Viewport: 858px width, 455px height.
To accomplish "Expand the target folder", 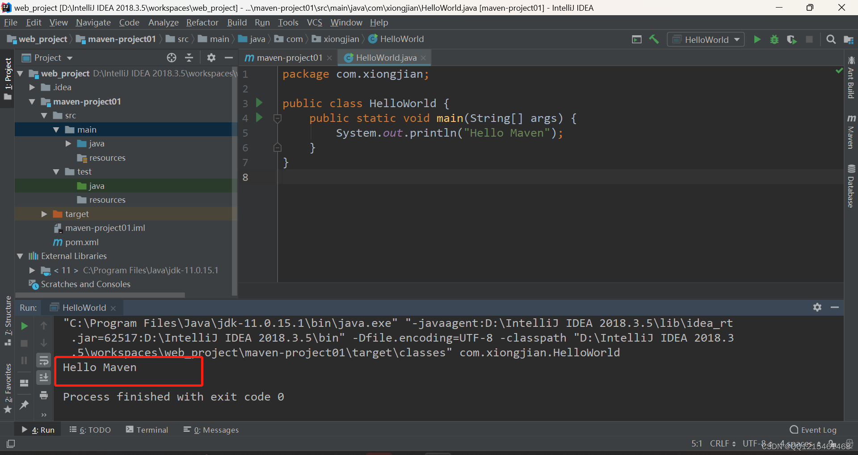I will [44, 214].
